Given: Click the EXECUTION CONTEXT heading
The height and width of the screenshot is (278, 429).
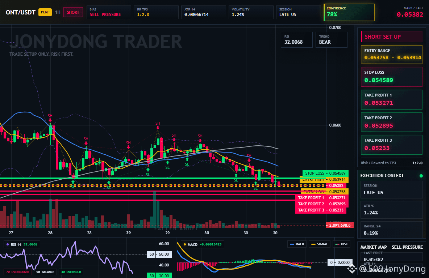Looking at the screenshot, I should (x=382, y=176).
